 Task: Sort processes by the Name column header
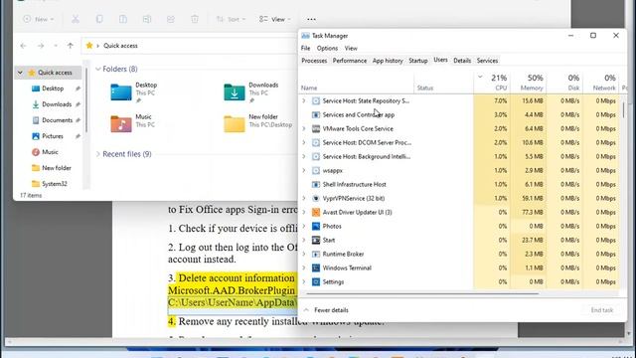(x=357, y=83)
